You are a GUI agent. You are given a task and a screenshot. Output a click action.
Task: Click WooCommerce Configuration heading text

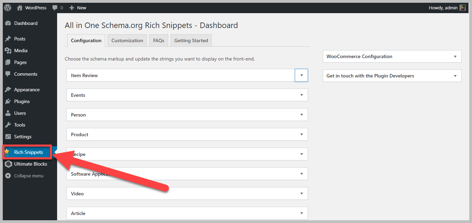[x=359, y=56]
